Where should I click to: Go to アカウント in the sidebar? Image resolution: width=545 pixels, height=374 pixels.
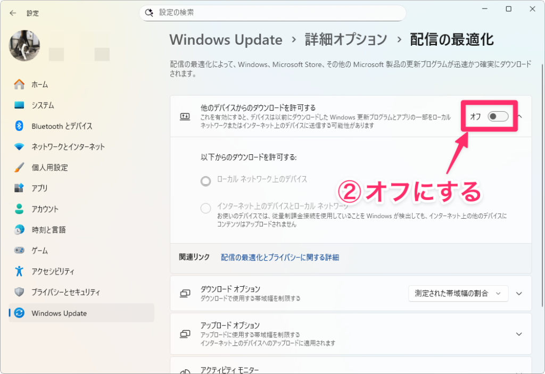click(45, 209)
